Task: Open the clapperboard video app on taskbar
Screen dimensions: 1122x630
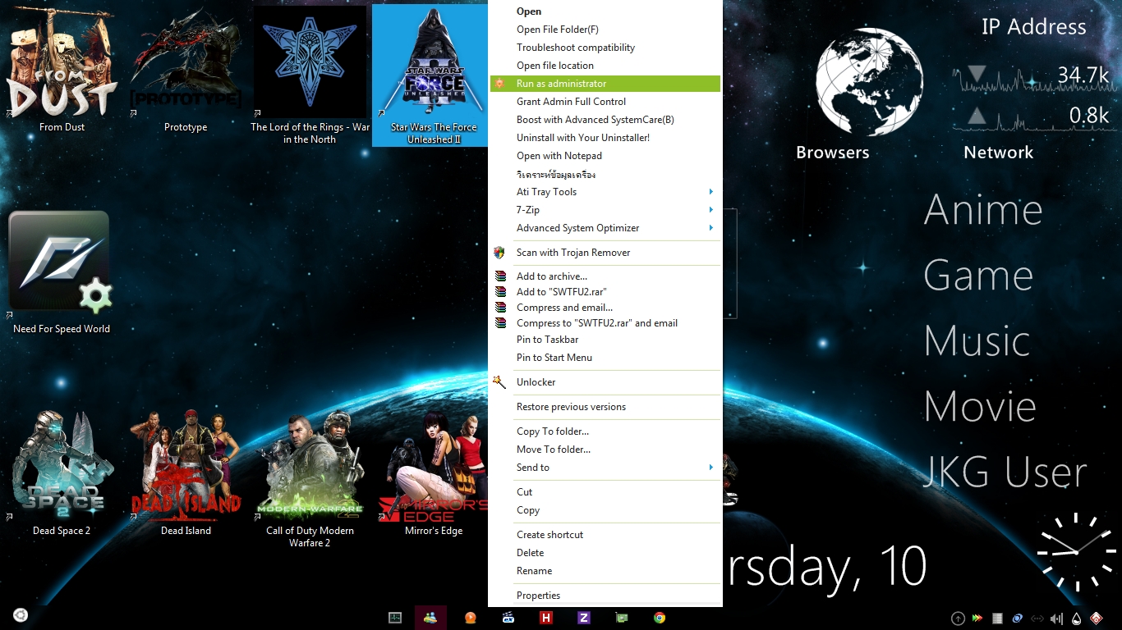Action: tap(508, 618)
